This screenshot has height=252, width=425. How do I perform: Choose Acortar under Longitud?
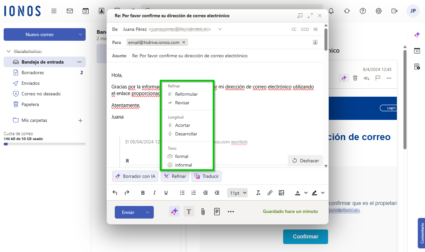[183, 125]
